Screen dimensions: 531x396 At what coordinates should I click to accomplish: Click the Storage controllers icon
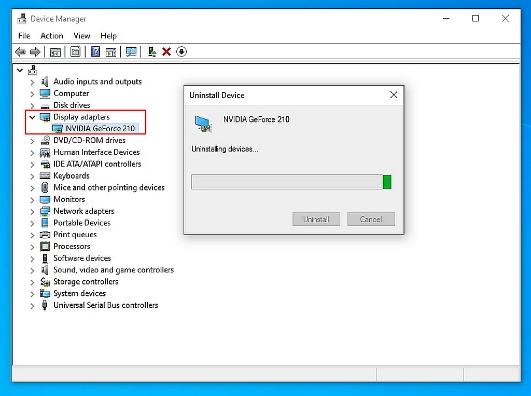45,281
